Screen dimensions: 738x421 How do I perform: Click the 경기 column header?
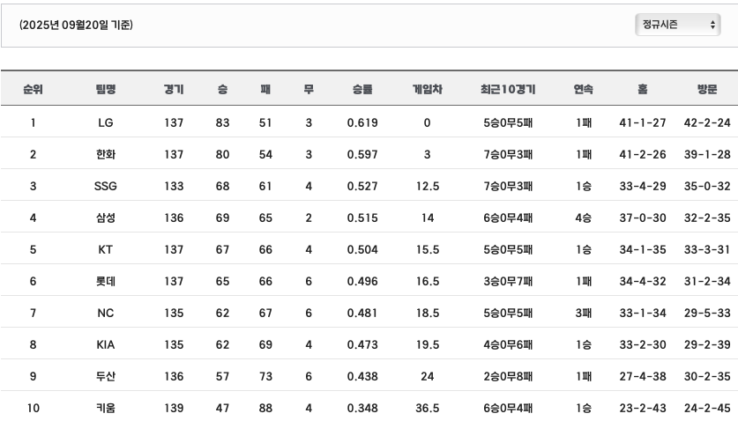pyautogui.click(x=174, y=89)
